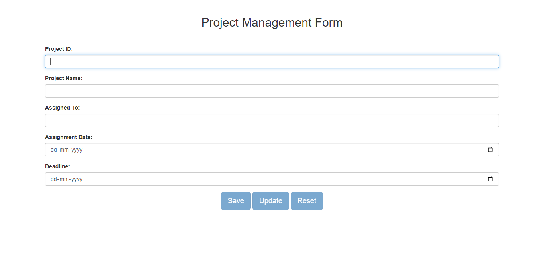Click the Assigned To text field
544x260 pixels.
click(x=272, y=120)
